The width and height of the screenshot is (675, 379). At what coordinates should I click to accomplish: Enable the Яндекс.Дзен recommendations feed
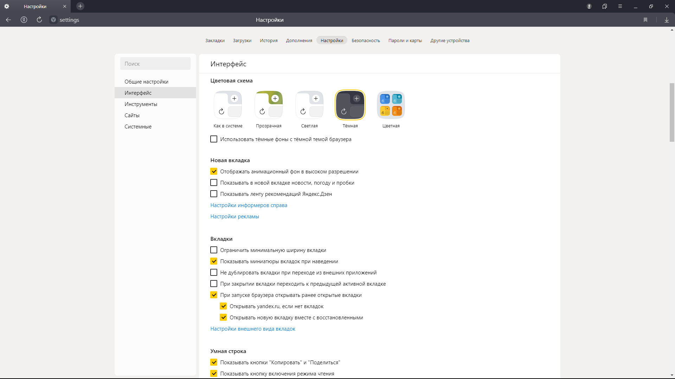pos(214,194)
